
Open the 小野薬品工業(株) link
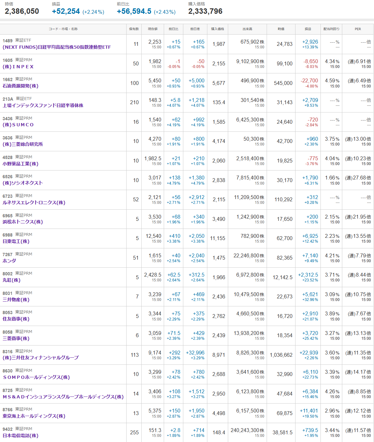click(21, 164)
